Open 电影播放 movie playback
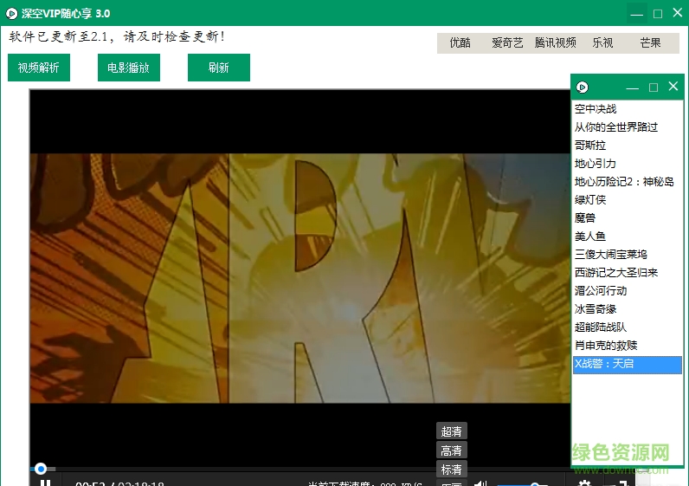Screen dimensions: 689x486 coord(129,68)
